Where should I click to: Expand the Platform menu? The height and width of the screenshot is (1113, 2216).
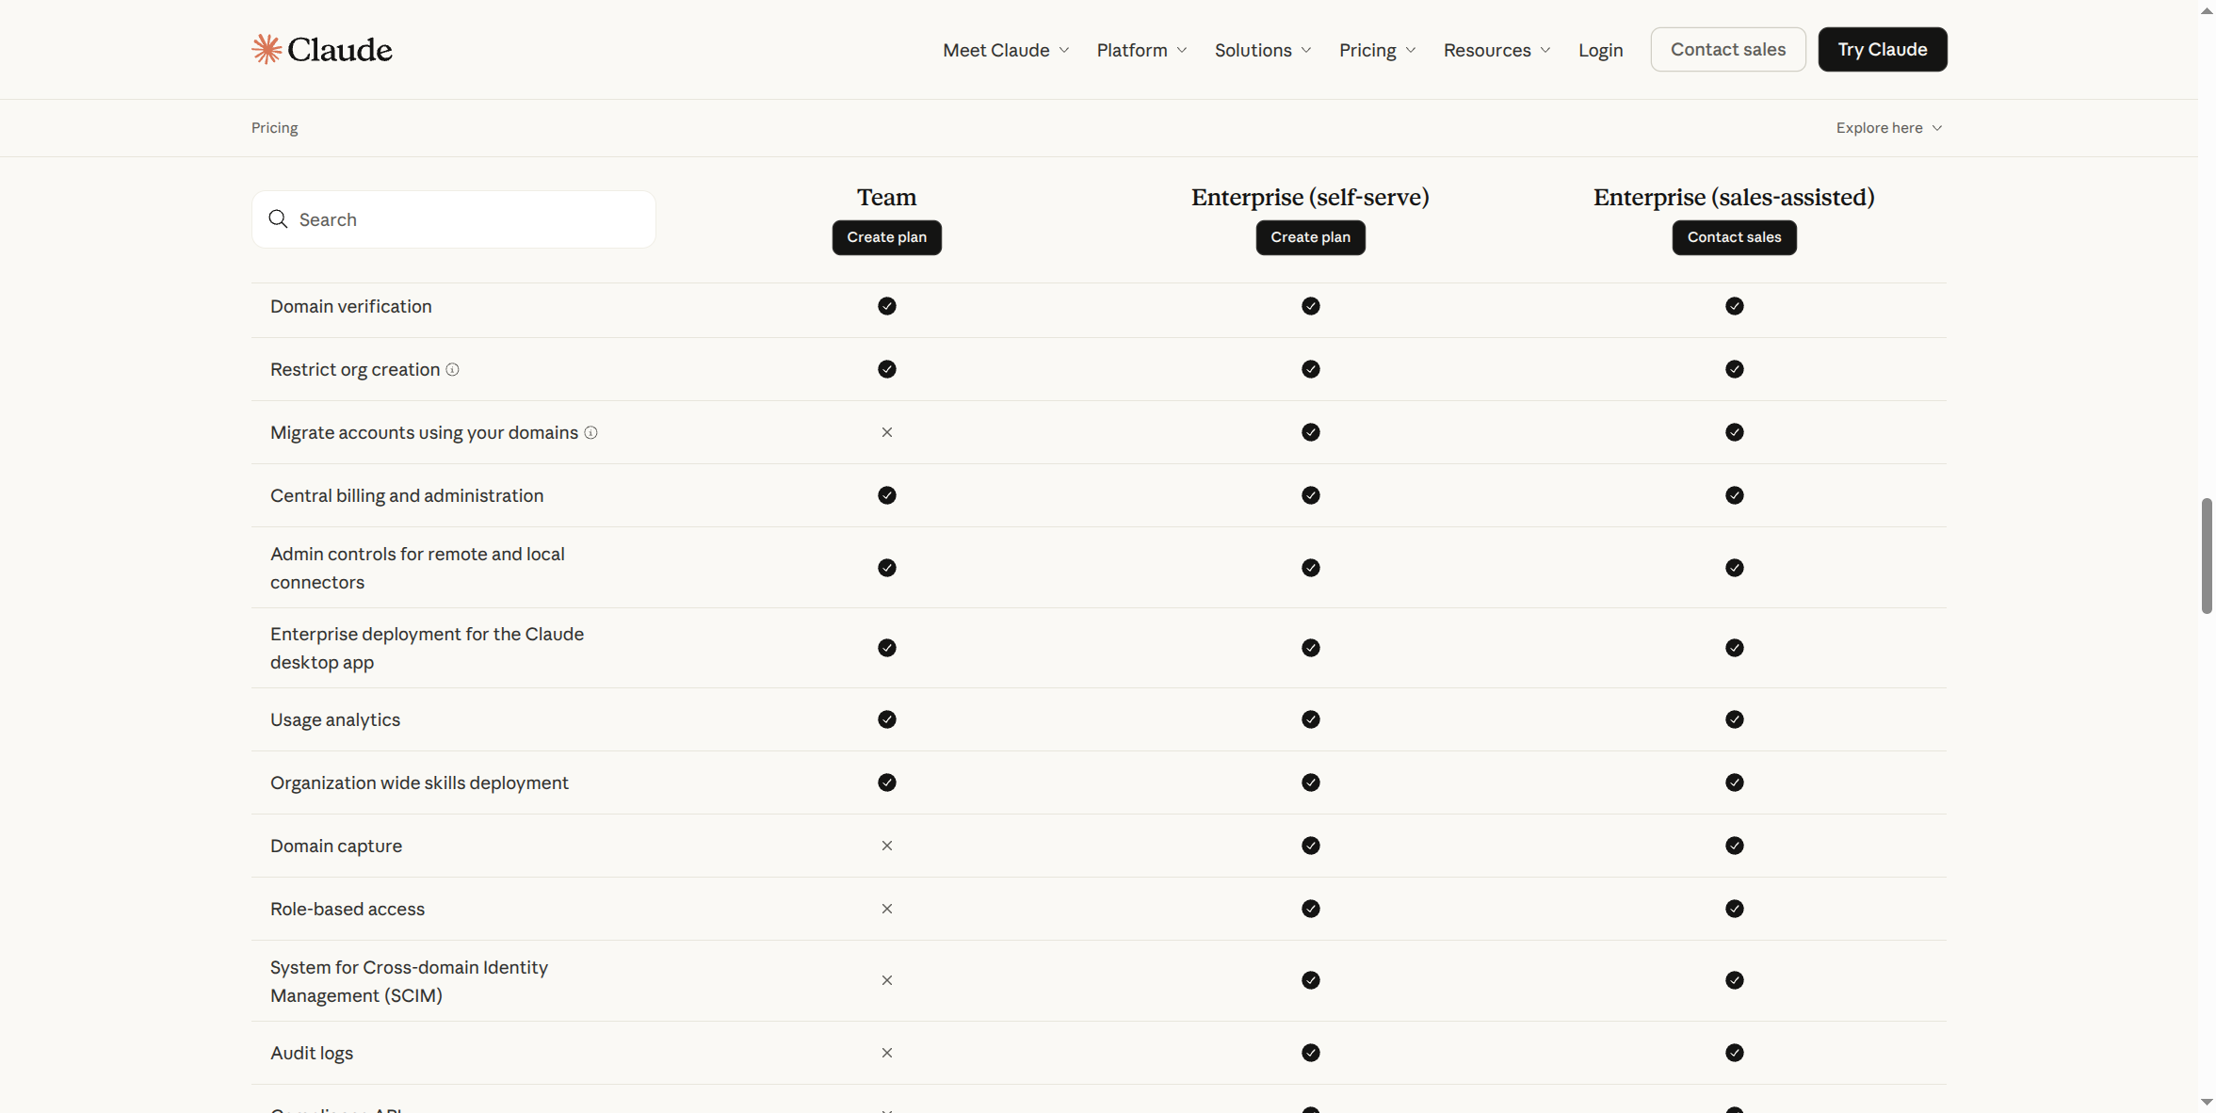point(1141,50)
